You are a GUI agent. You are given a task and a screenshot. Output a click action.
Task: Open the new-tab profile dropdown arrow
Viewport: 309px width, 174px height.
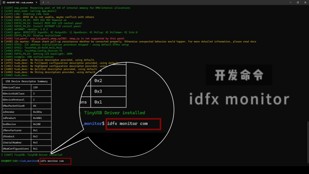[48, 3]
